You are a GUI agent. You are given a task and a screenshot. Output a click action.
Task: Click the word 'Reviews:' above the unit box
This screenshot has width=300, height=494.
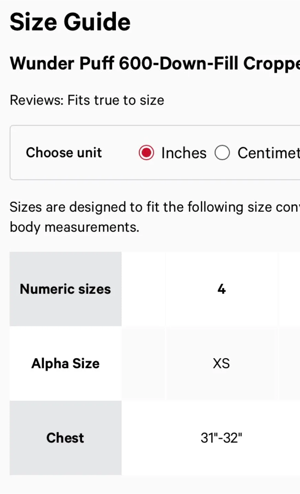coord(36,100)
